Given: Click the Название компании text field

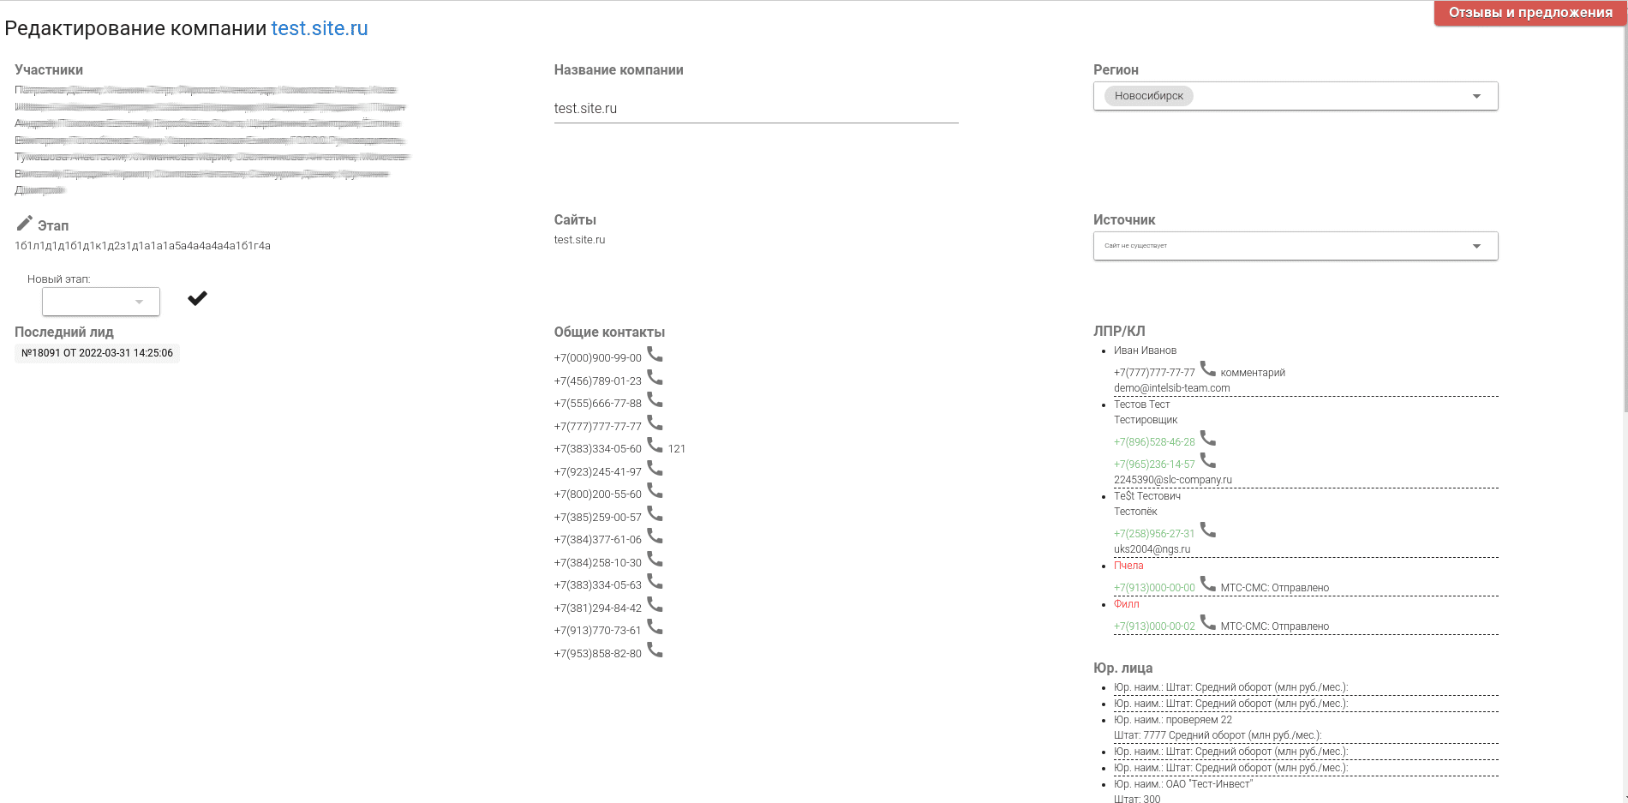Looking at the screenshot, I should click(x=755, y=109).
